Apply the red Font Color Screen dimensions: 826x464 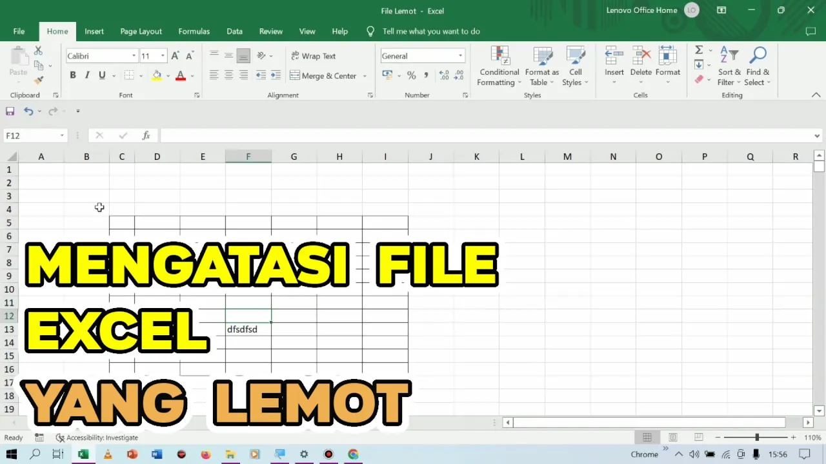click(181, 75)
